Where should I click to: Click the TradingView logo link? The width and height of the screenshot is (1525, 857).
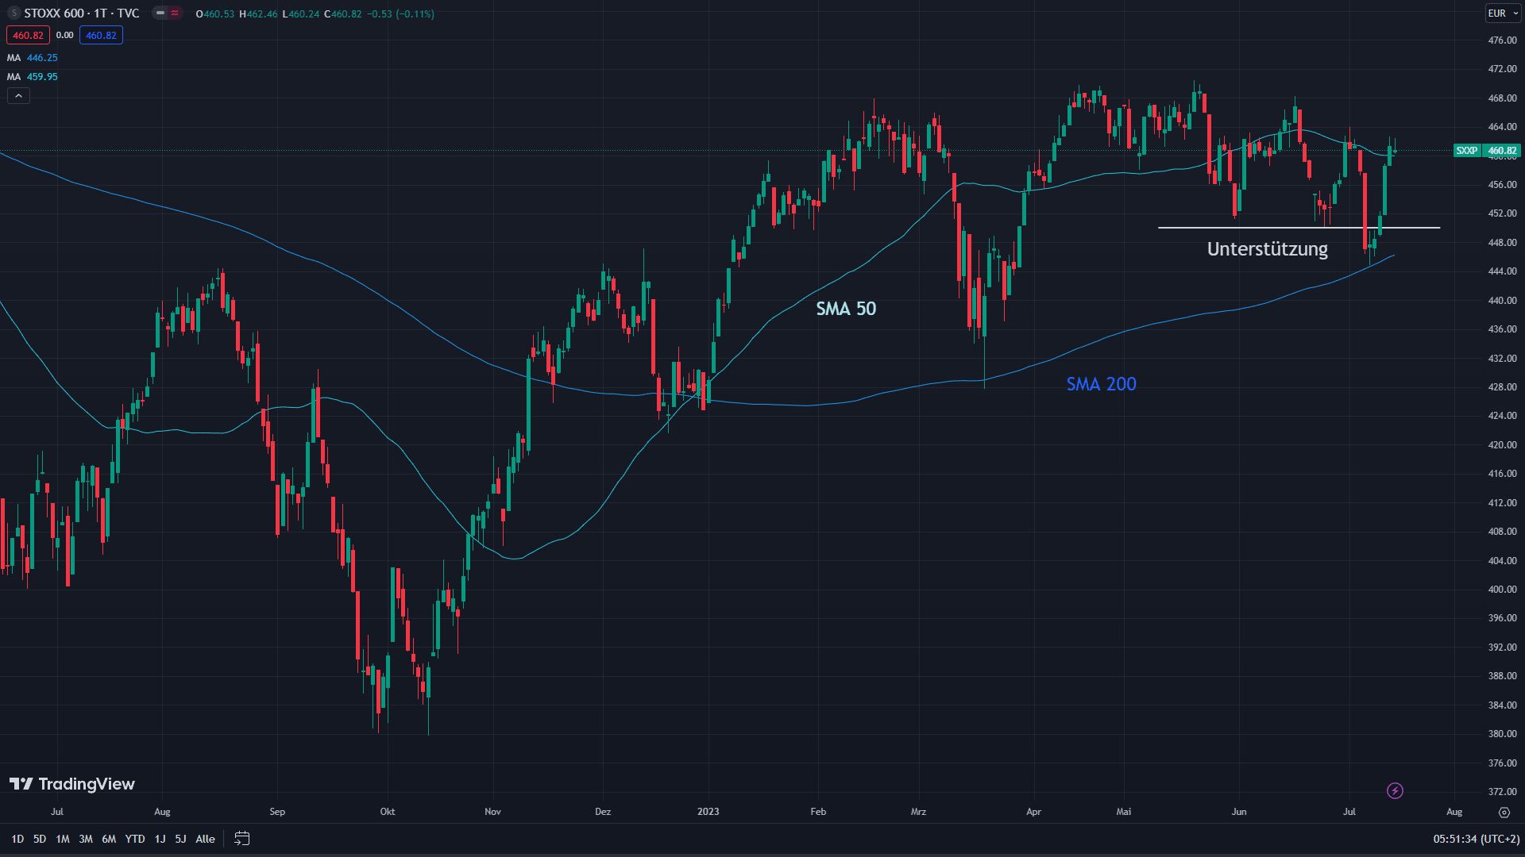(x=72, y=784)
